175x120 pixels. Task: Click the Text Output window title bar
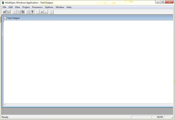[88, 18]
